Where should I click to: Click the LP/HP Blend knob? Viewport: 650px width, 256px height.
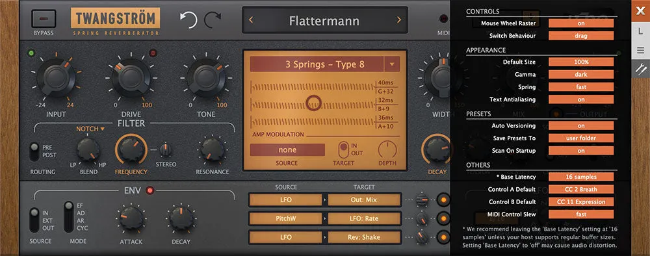coord(88,150)
